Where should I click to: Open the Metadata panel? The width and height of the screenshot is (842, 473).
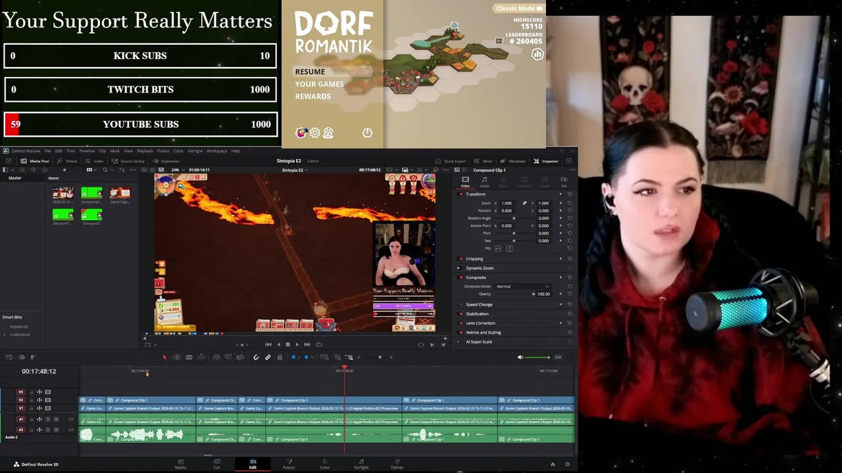tap(513, 161)
